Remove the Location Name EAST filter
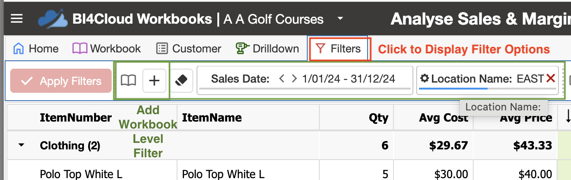 click(551, 78)
